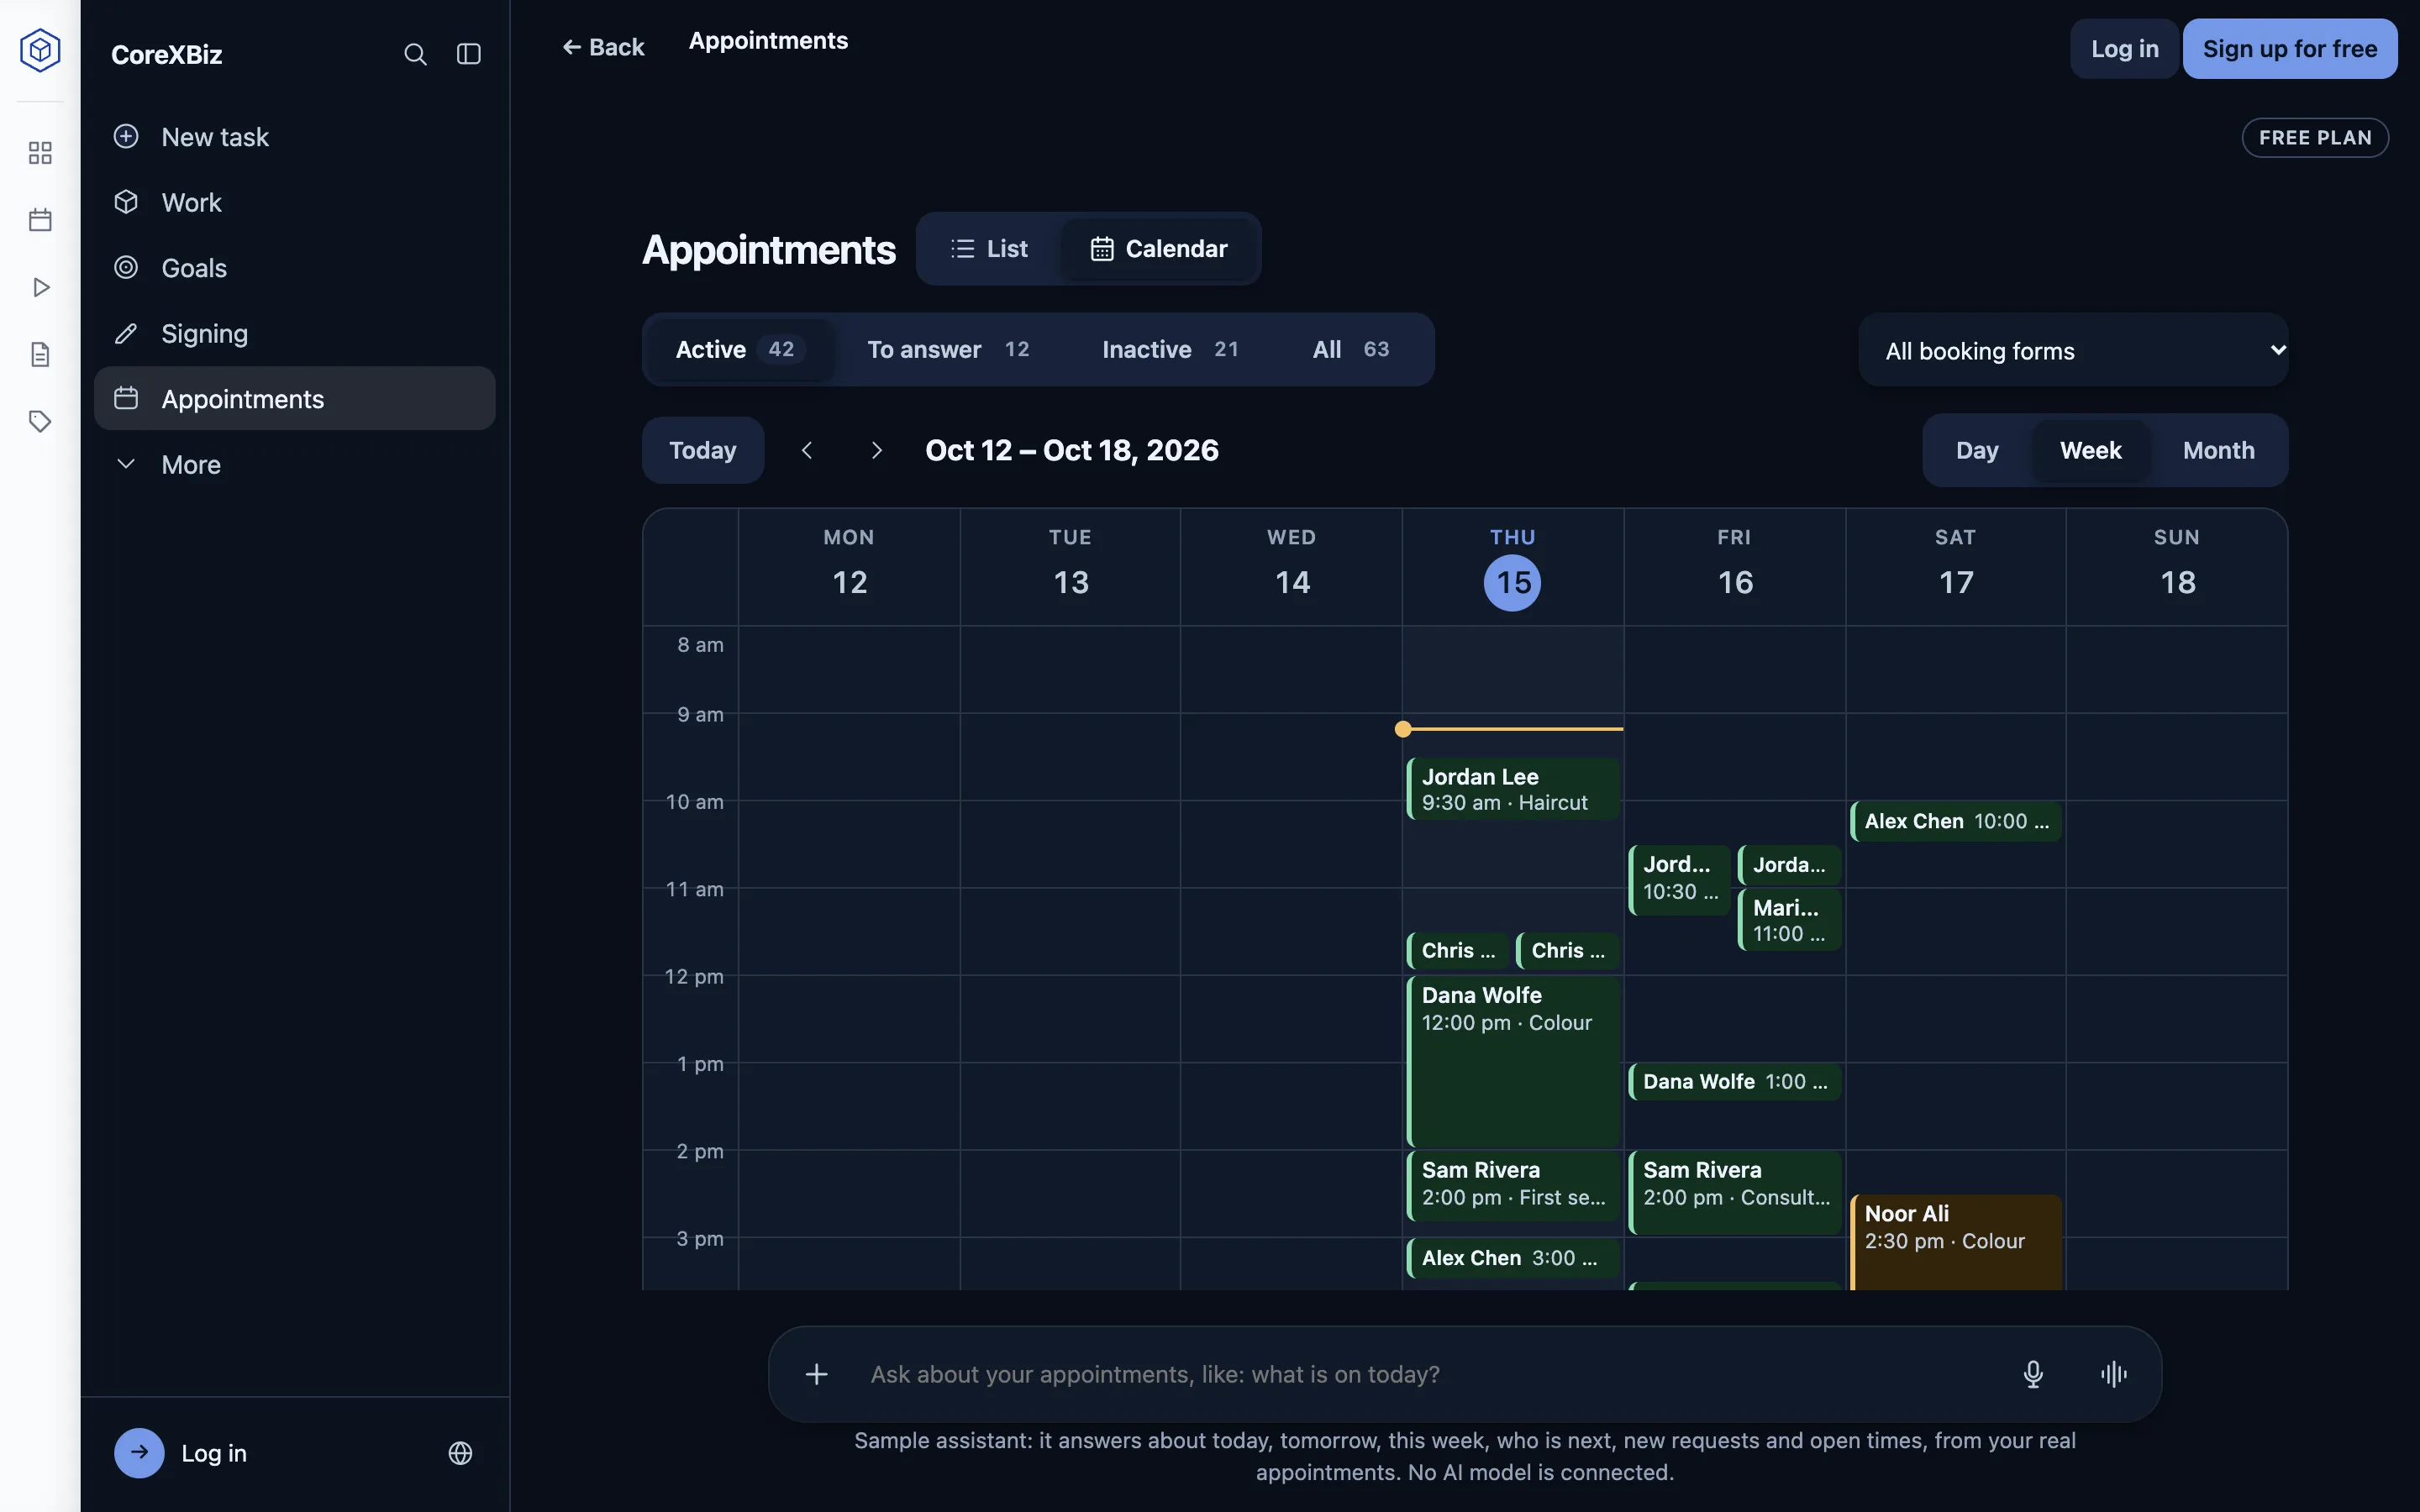The height and width of the screenshot is (1512, 2420).
Task: Click the round arrow Log in icon
Action: [x=139, y=1453]
